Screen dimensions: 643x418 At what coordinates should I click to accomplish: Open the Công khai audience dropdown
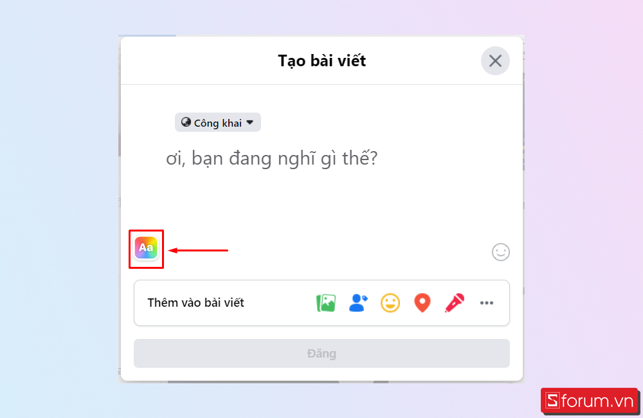[x=218, y=122]
